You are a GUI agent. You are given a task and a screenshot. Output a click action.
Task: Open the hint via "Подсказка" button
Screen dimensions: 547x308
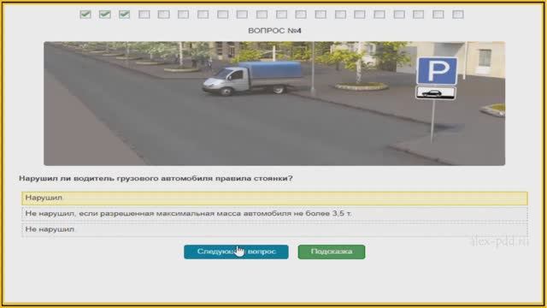coord(332,252)
